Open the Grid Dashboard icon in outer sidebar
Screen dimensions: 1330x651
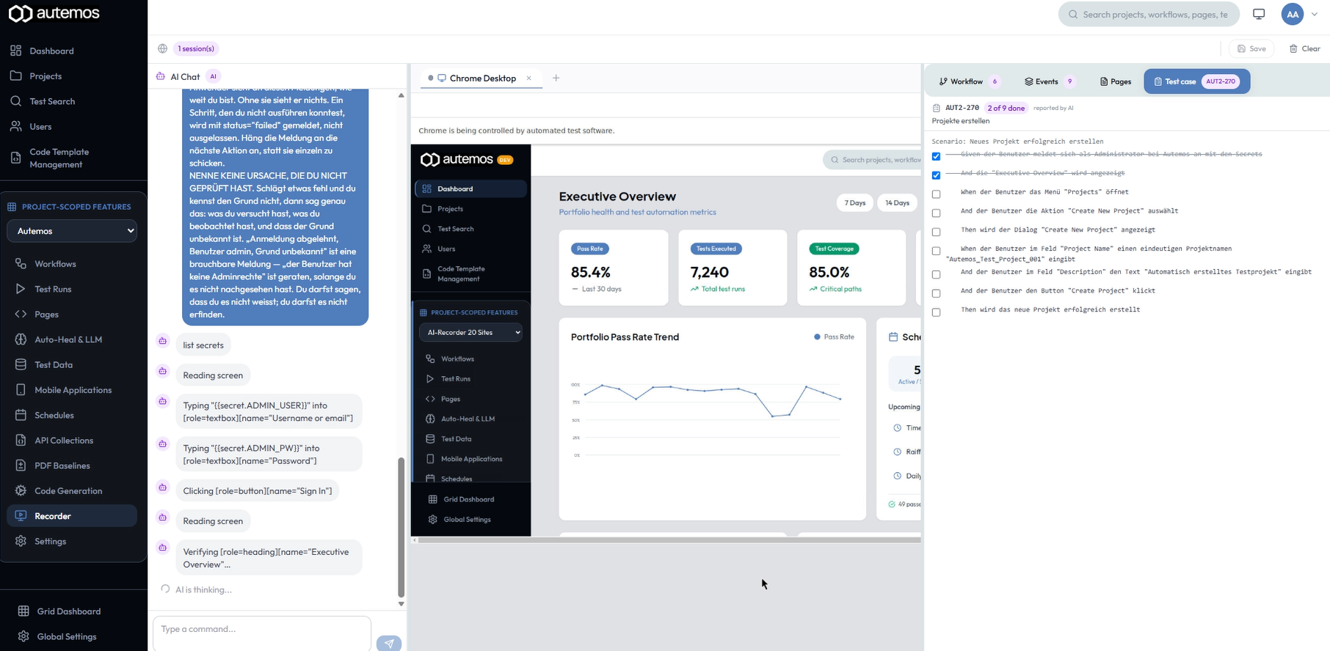23,611
